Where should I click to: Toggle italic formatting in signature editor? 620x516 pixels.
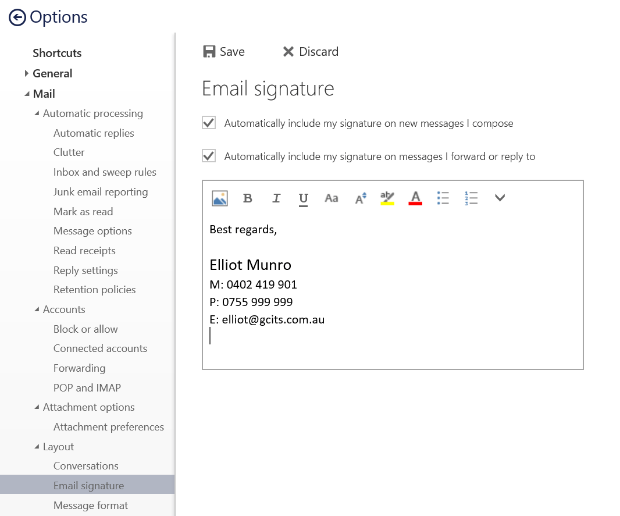pos(276,198)
